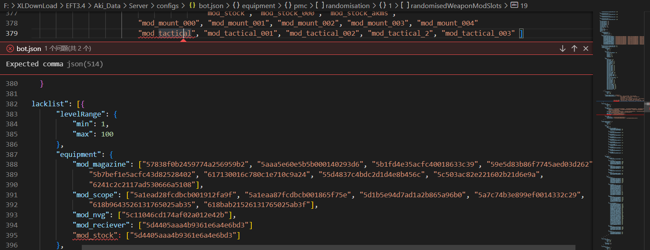Screen dimensions: 650x250
Task: Click line number 387 in gutter
Action: (12, 154)
